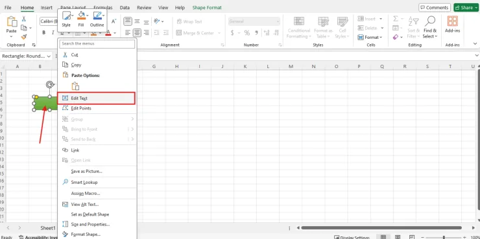Image resolution: width=480 pixels, height=239 pixels.
Task: Click the Name Box showing Rectangle: Round
Action: tap(27, 56)
